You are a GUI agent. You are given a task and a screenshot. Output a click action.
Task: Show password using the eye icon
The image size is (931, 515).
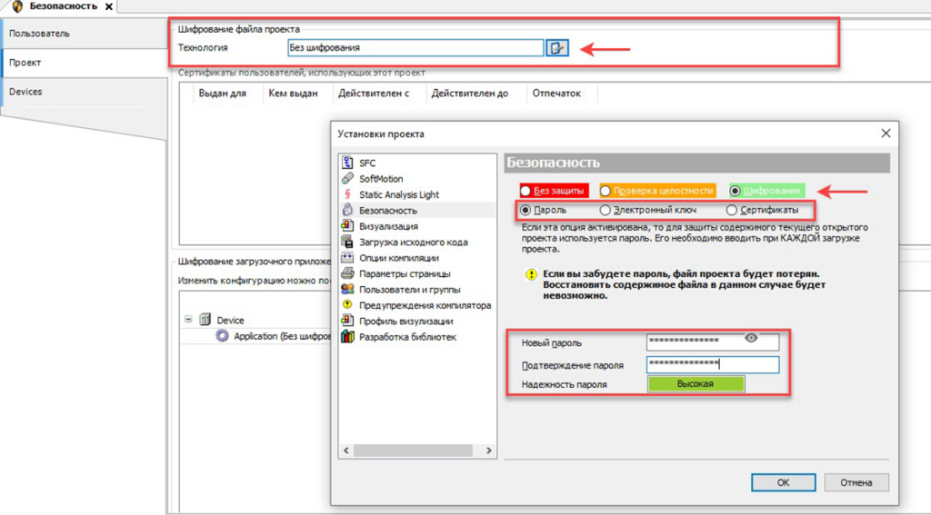coord(751,338)
